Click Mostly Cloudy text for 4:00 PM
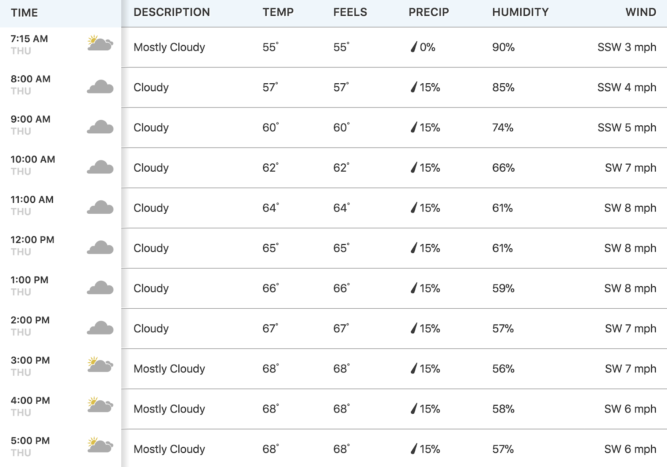667x467 pixels. (x=169, y=409)
